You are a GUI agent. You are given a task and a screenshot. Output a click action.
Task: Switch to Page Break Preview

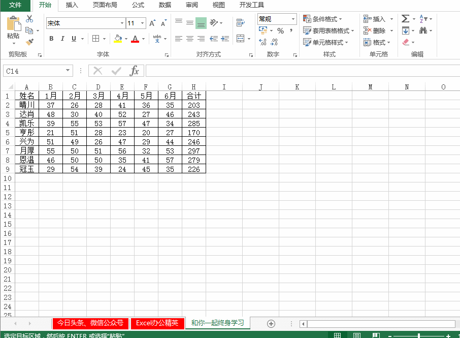point(376,335)
